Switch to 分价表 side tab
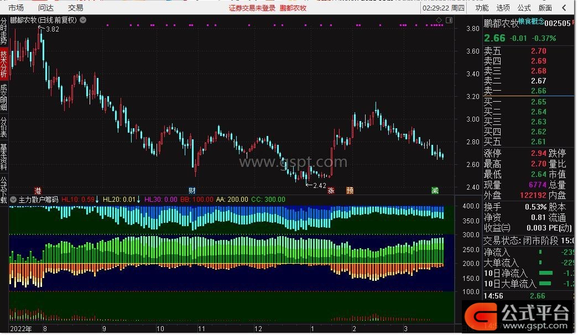 [x=4, y=127]
